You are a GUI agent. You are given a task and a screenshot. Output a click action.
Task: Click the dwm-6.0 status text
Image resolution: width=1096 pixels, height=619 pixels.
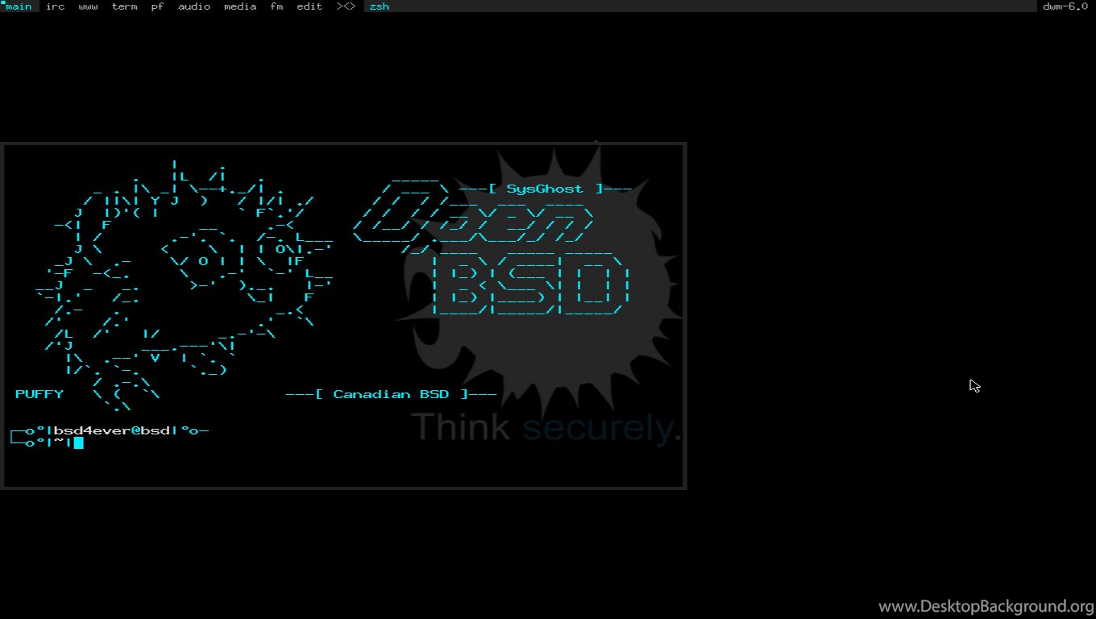tap(1065, 6)
